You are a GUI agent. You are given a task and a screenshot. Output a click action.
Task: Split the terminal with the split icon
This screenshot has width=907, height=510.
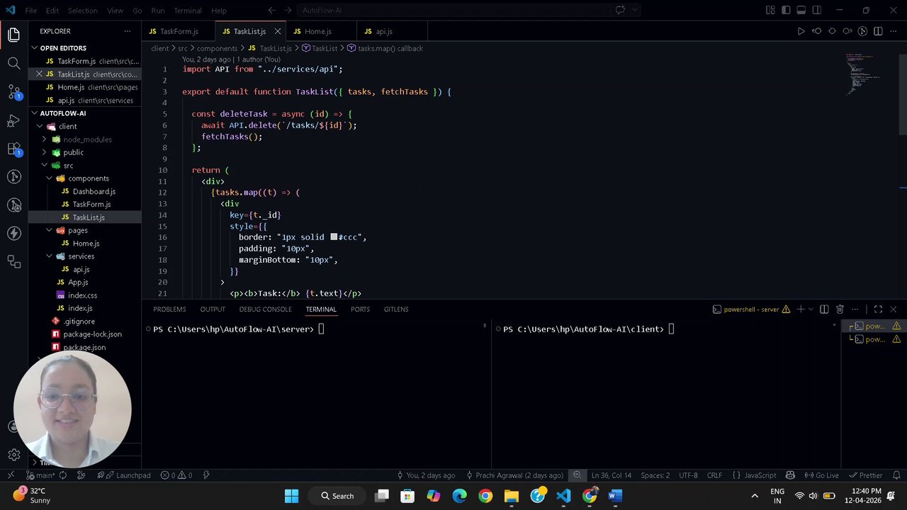824,310
